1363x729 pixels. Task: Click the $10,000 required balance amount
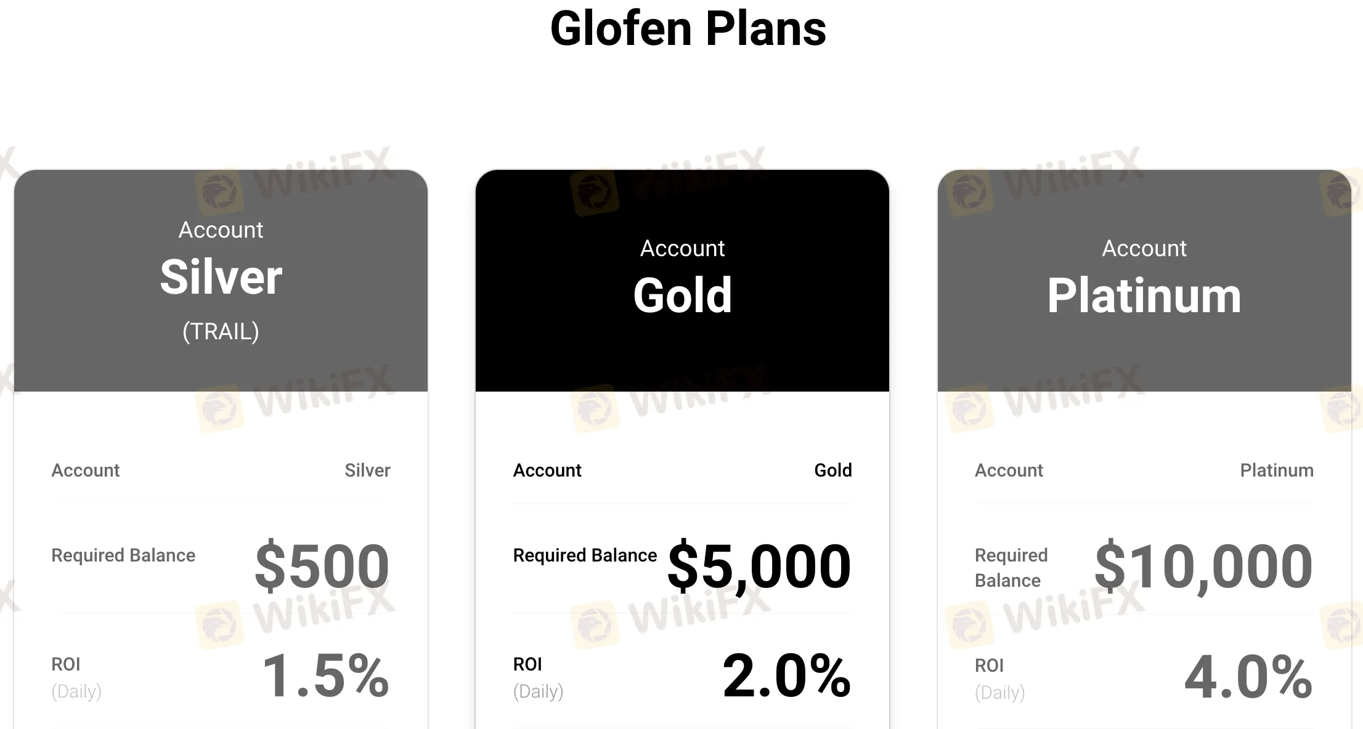click(x=1203, y=565)
